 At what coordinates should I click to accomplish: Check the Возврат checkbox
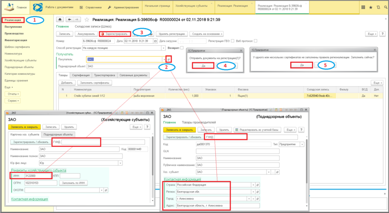tap(182, 48)
